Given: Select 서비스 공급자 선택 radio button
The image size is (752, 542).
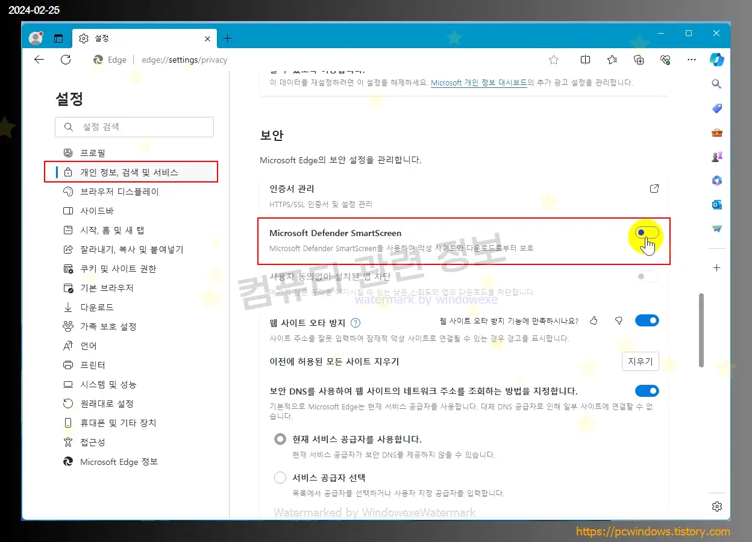Looking at the screenshot, I should point(280,478).
